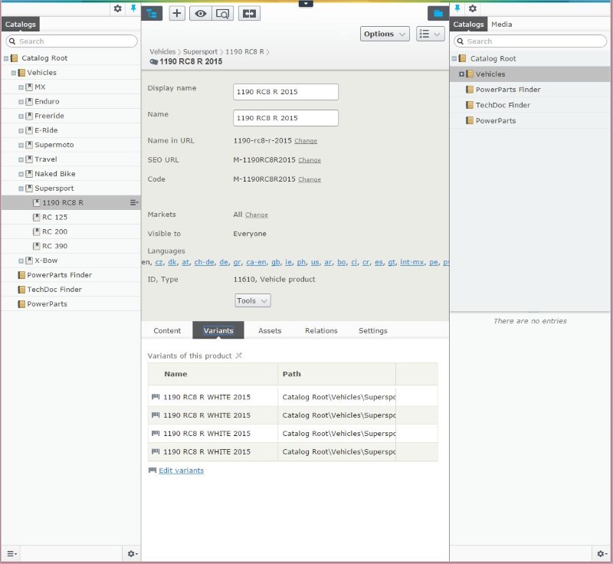613x564 pixels.
Task: Change the Markets setting
Action: (257, 215)
